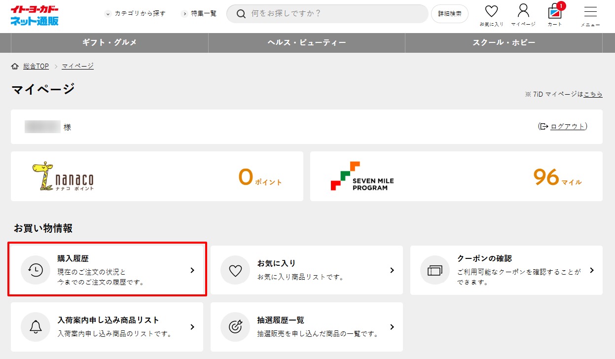Viewport: 615px width, 359px height.
Task: Click the マイページ person icon
Action: coord(522,10)
